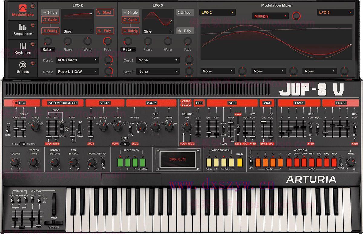Select Dispersion preset 2 button
363x234 pixels.
pos(128,162)
